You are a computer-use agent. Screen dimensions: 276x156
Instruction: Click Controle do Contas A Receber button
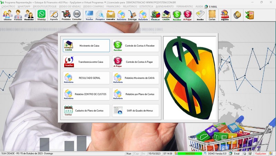point(136,46)
